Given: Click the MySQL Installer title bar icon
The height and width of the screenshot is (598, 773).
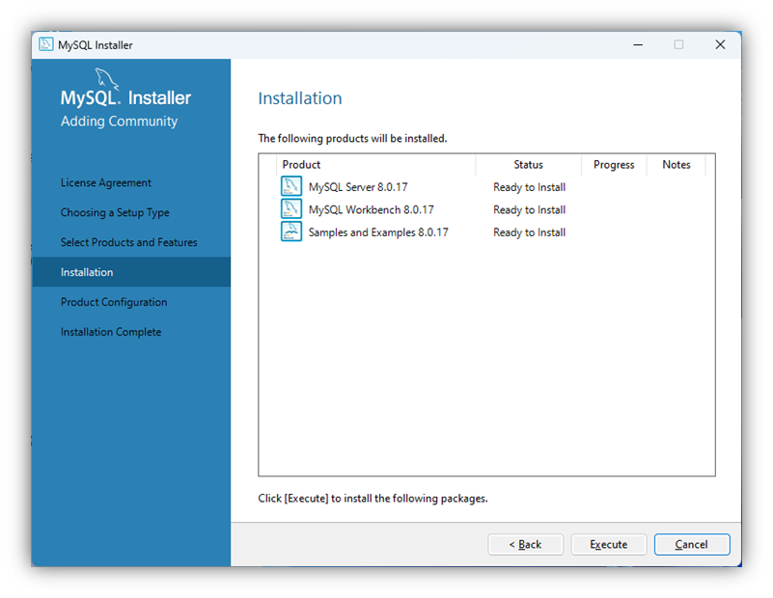Looking at the screenshot, I should click(46, 44).
